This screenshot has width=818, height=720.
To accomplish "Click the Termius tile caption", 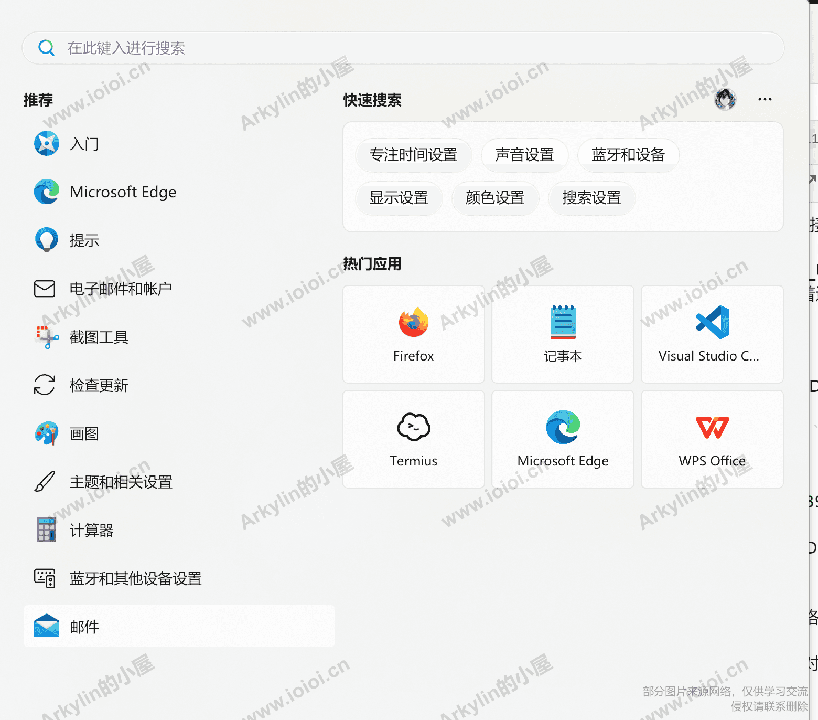I will pos(414,461).
